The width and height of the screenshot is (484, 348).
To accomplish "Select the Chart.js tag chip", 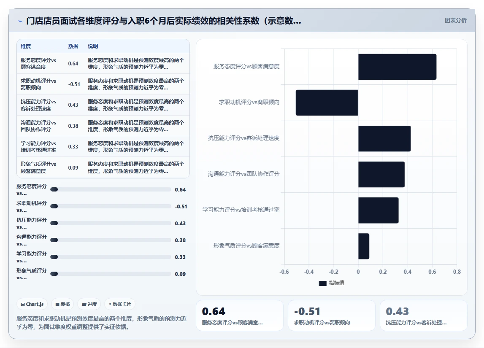I will pyautogui.click(x=32, y=304).
